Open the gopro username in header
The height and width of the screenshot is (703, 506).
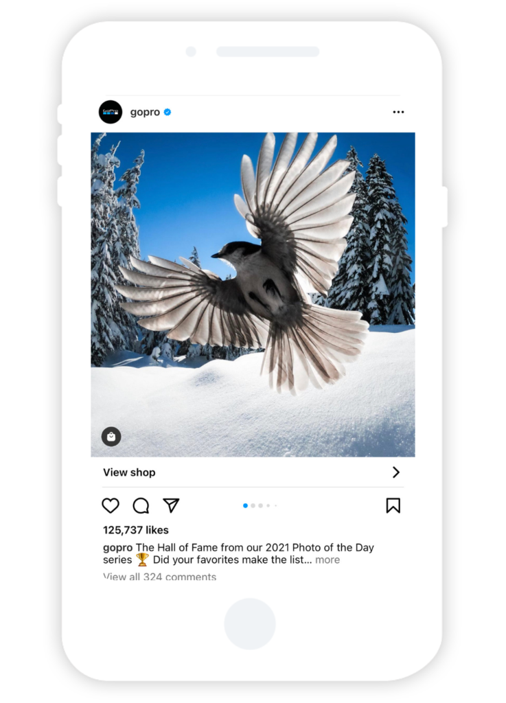tap(145, 112)
